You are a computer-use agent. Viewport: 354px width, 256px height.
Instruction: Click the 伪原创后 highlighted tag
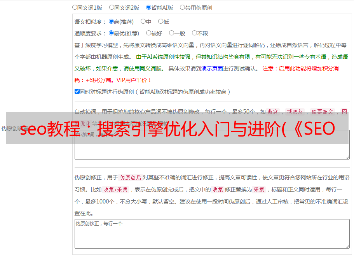point(131,177)
